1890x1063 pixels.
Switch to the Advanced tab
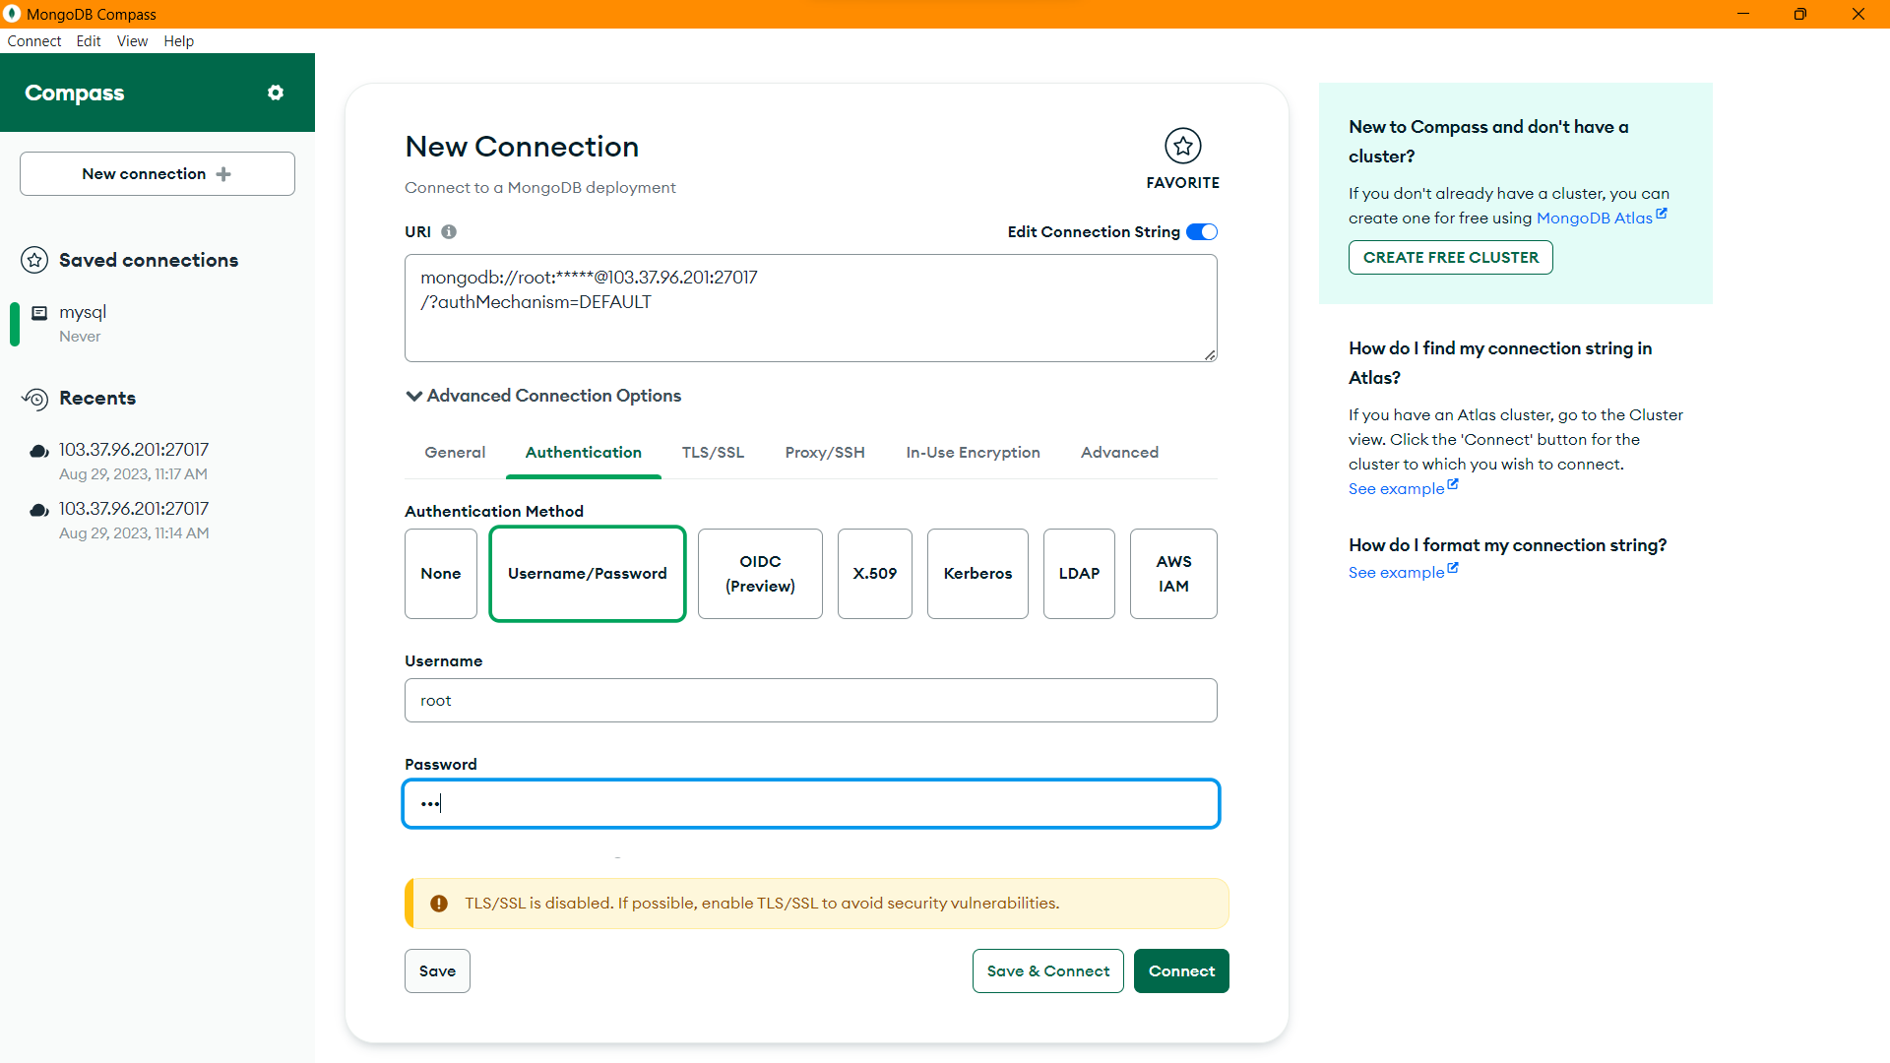1119,453
